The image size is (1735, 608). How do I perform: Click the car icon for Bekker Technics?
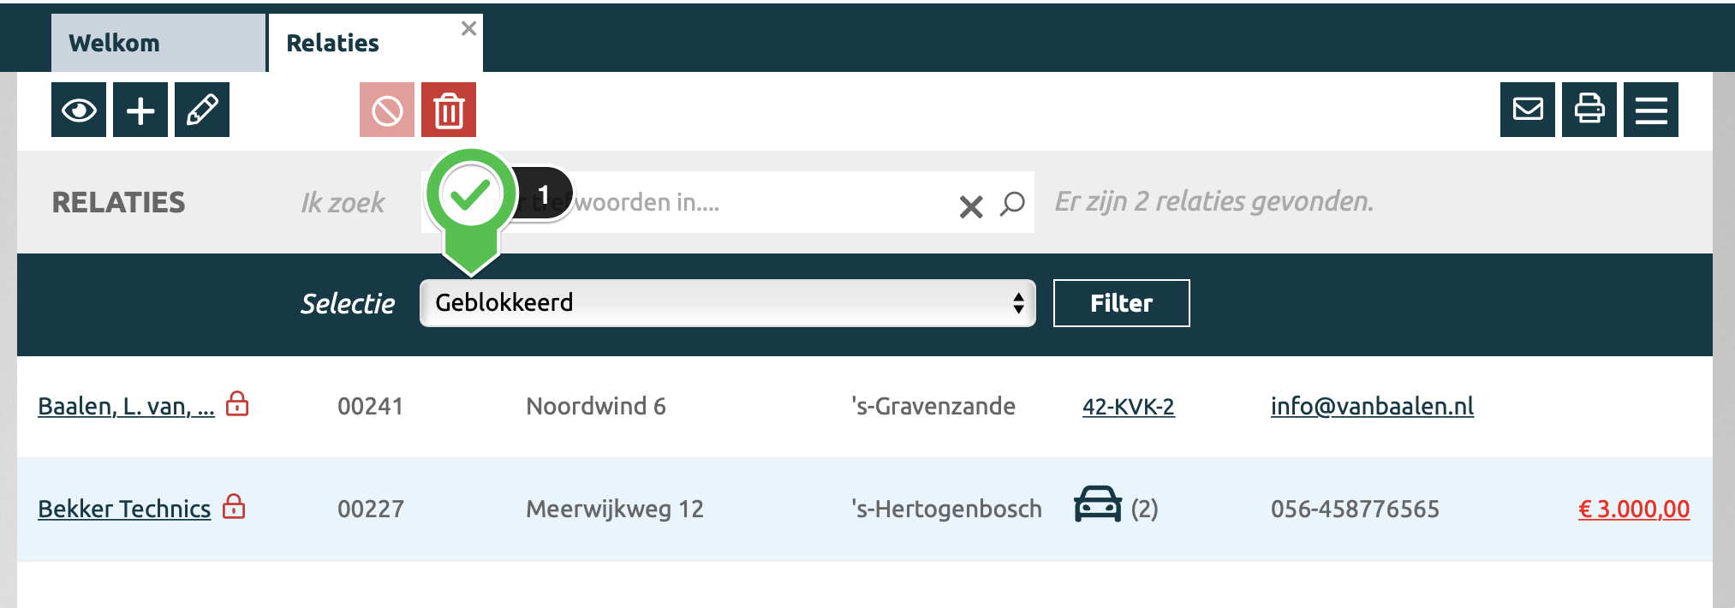pos(1098,505)
